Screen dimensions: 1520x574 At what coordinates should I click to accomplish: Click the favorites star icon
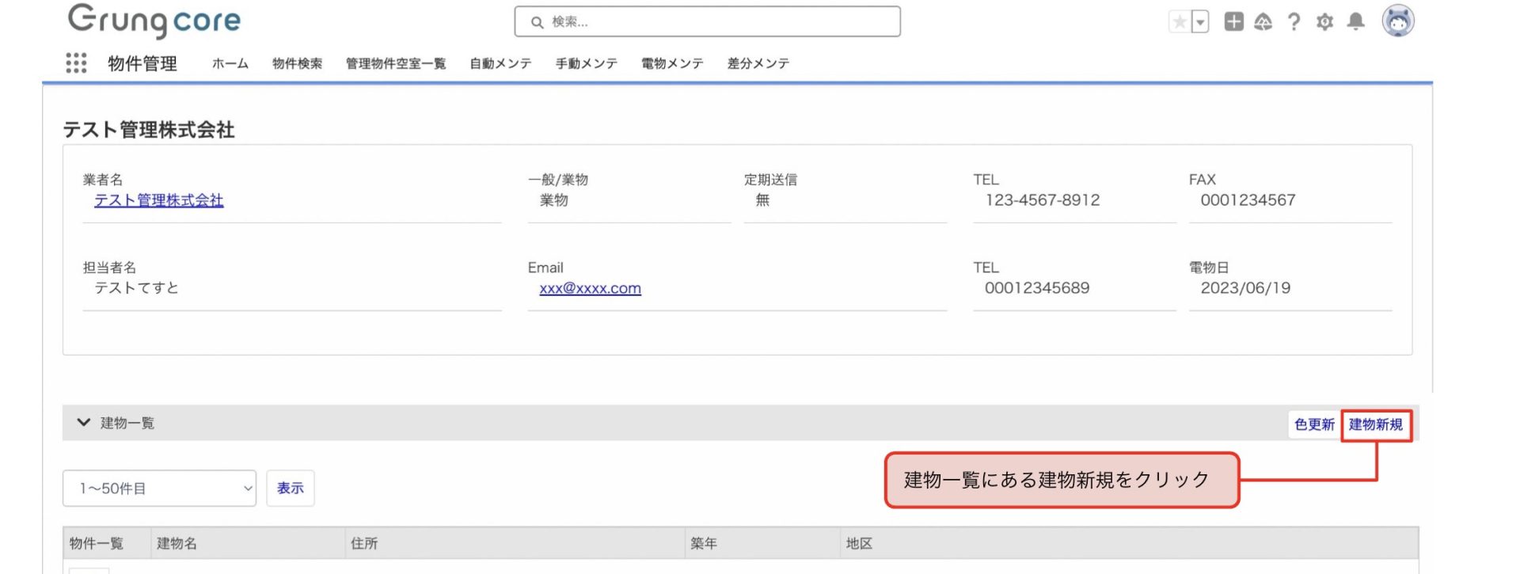1180,22
